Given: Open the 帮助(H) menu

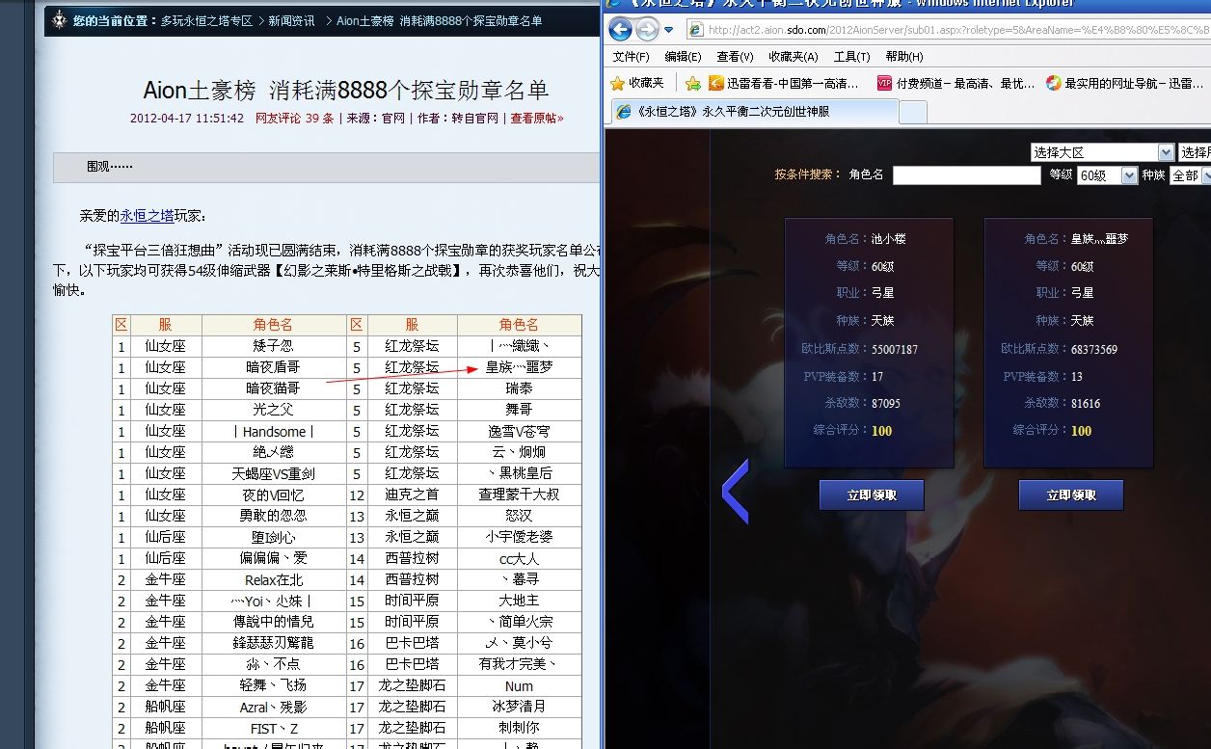Looking at the screenshot, I should (x=903, y=57).
